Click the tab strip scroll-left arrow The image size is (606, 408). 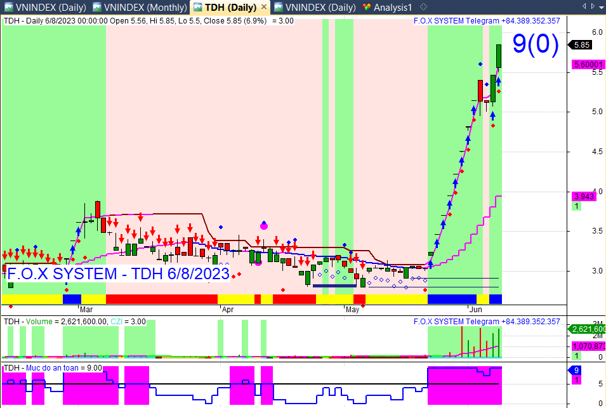584,6
